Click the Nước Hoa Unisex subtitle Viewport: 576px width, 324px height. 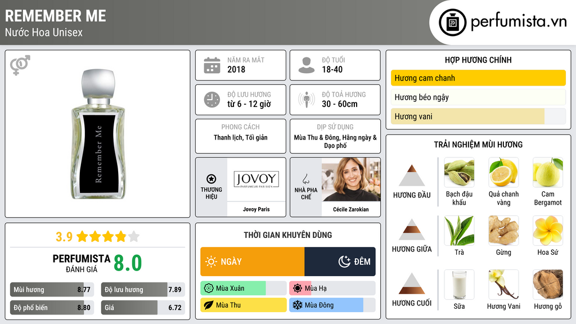click(x=44, y=32)
